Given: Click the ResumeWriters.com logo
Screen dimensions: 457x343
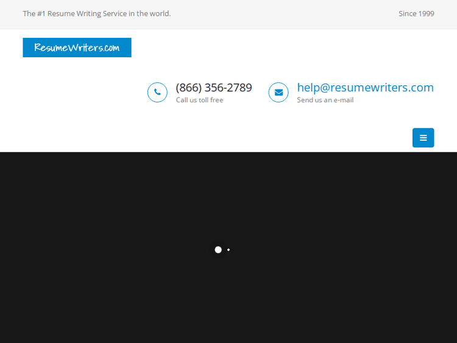Looking at the screenshot, I should [77, 48].
